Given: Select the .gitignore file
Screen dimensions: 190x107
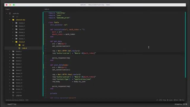Looking at the screenshot, I should pyautogui.click(x=19, y=95).
